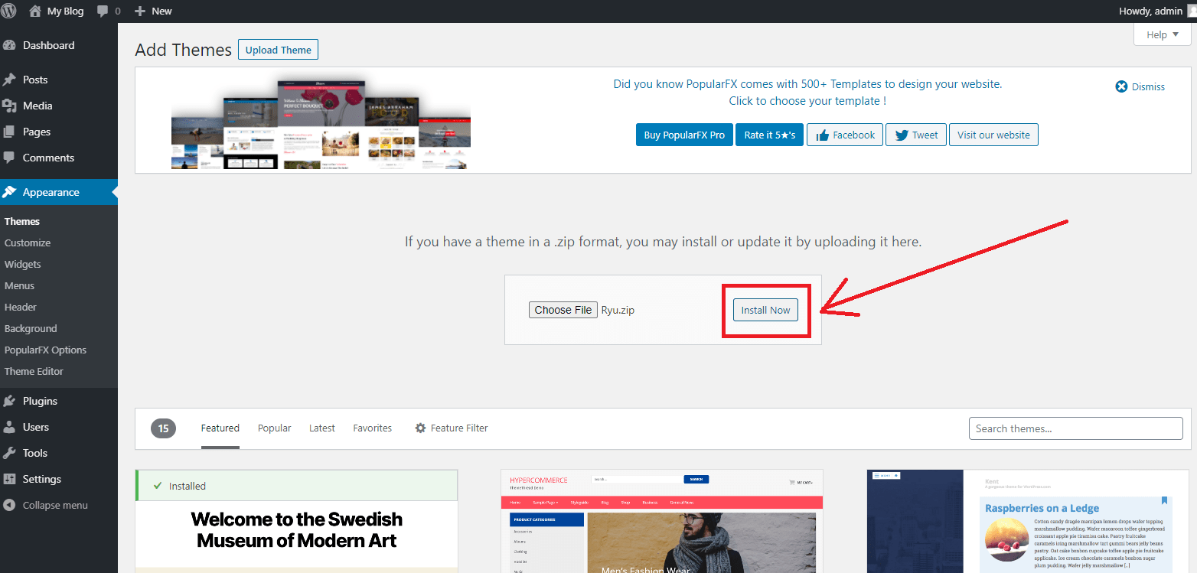The image size is (1197, 573).
Task: Click the Search themes input field
Action: (x=1075, y=428)
